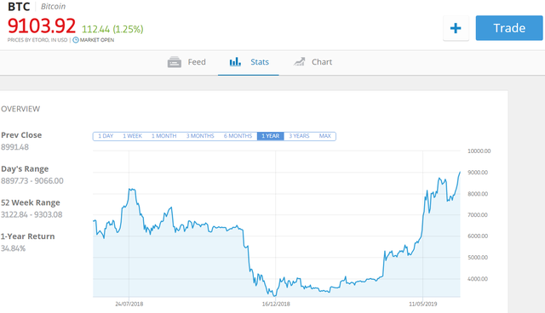Image resolution: width=545 pixels, height=313 pixels.
Task: Select the 1 YEAR chart range
Action: (271, 136)
